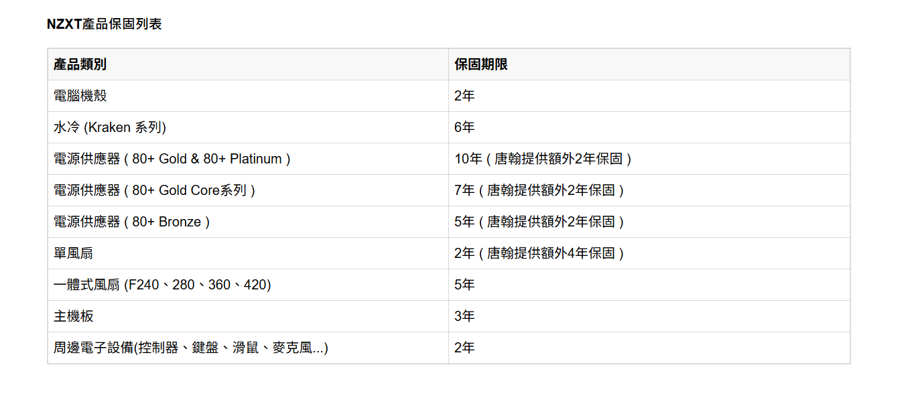The width and height of the screenshot is (920, 412).
Task: Click the 周邊電子設備 peripherals cell
Action: (x=191, y=348)
